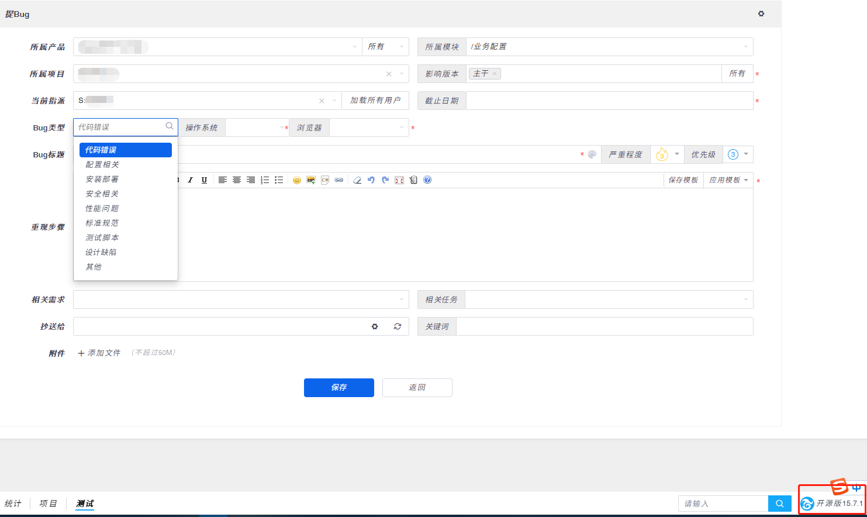Align text right in the editor

[251, 180]
